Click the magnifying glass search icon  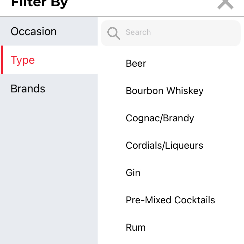114,33
